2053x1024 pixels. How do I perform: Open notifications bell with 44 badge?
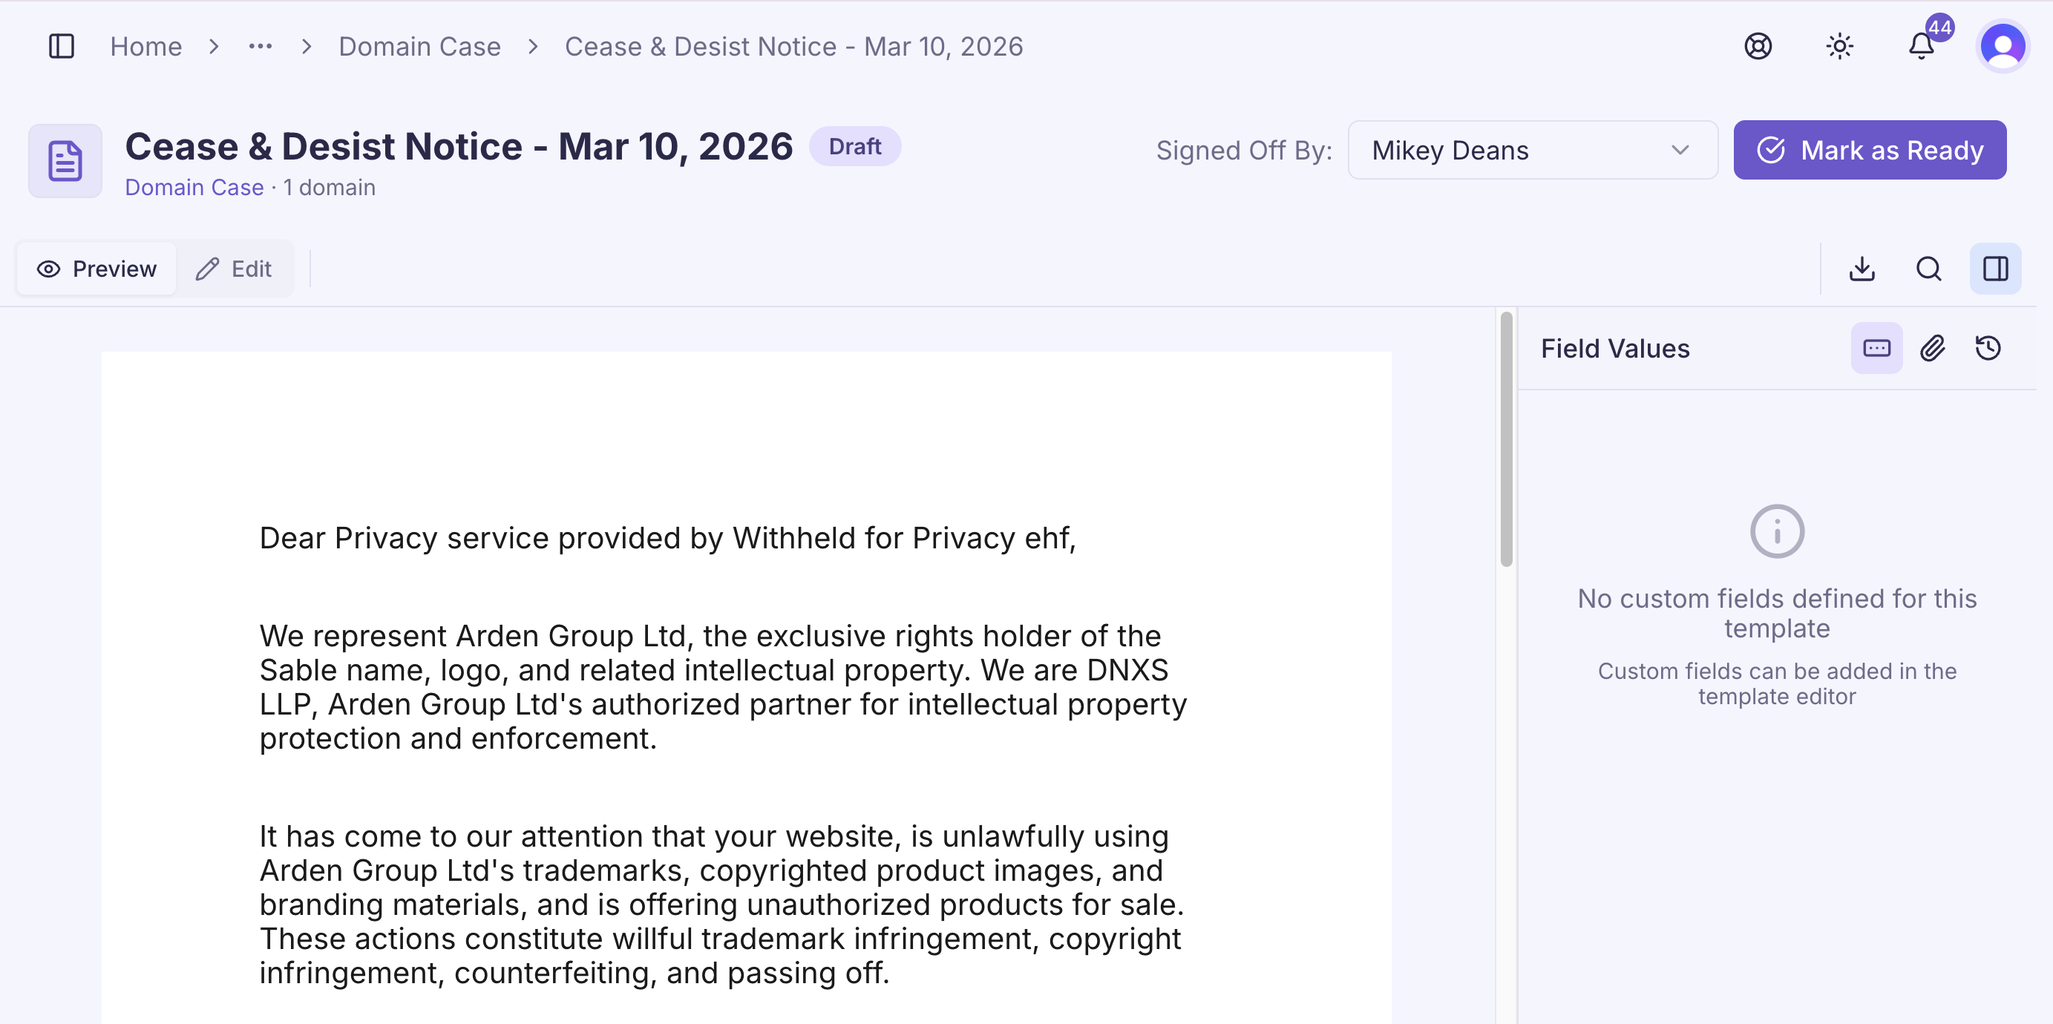[x=1922, y=46]
